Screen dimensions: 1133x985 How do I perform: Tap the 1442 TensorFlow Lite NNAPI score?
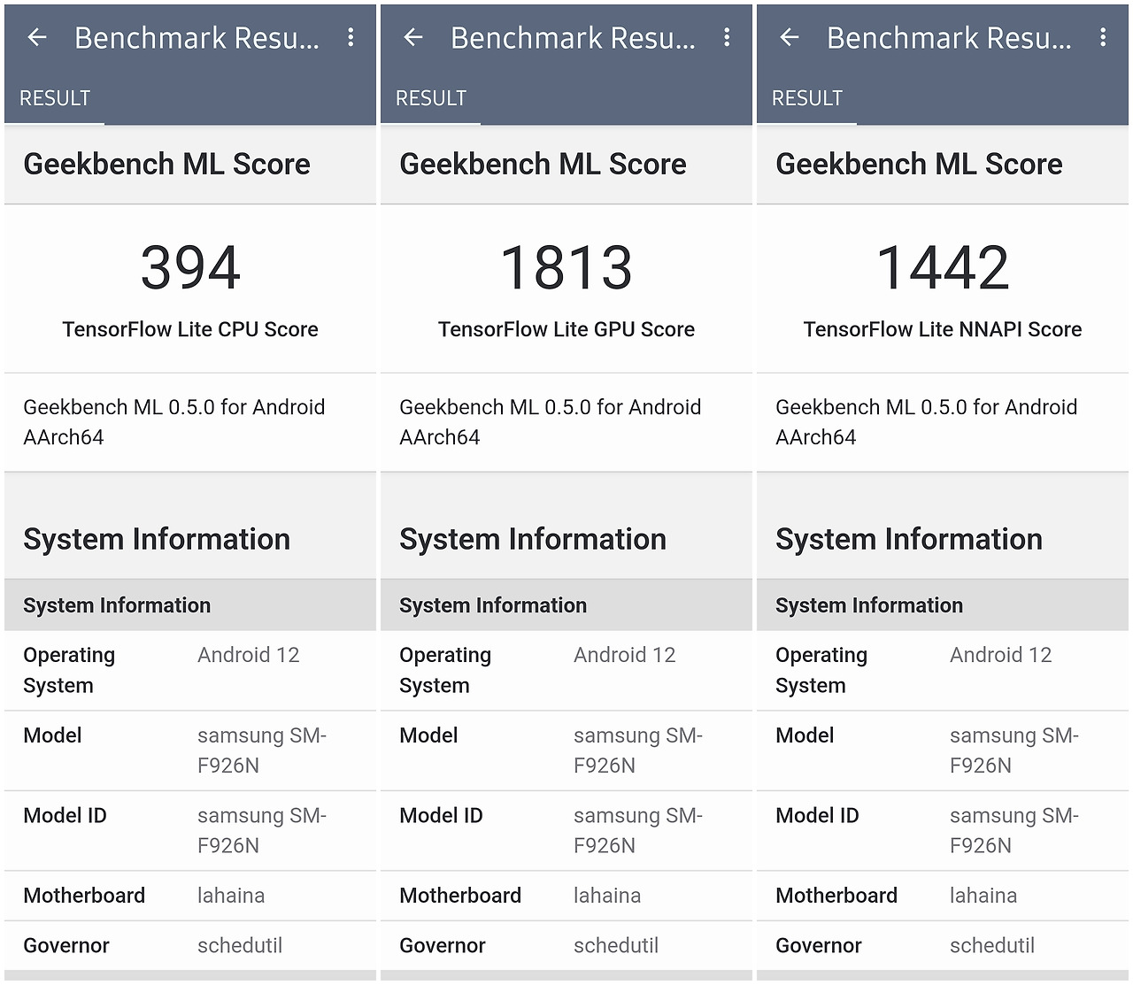(x=943, y=267)
